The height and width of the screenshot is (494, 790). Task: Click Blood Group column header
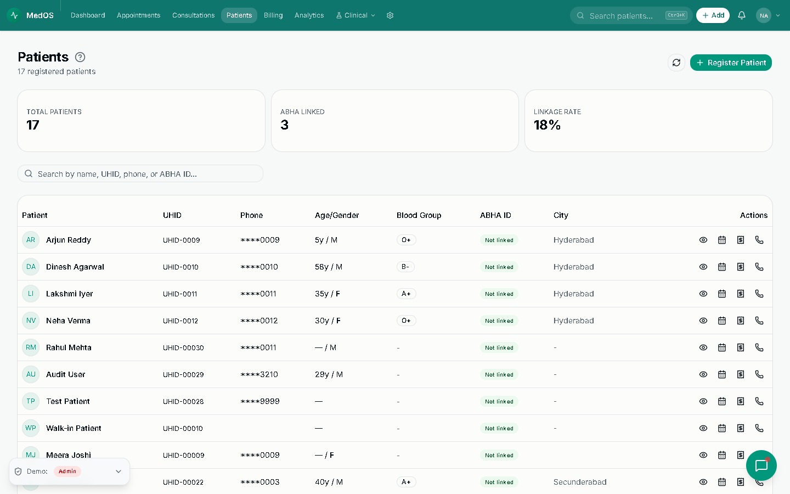point(419,215)
